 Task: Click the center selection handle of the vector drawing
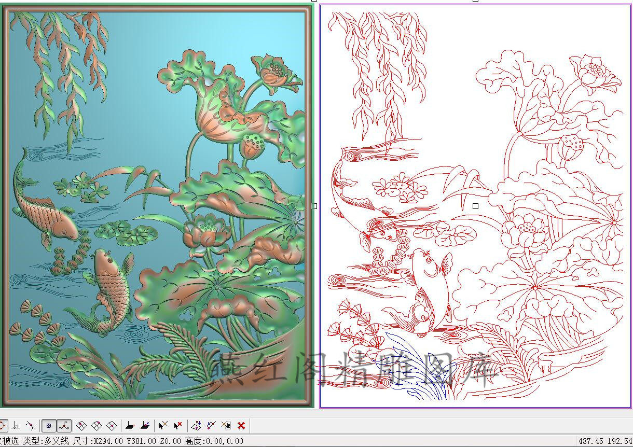[476, 206]
